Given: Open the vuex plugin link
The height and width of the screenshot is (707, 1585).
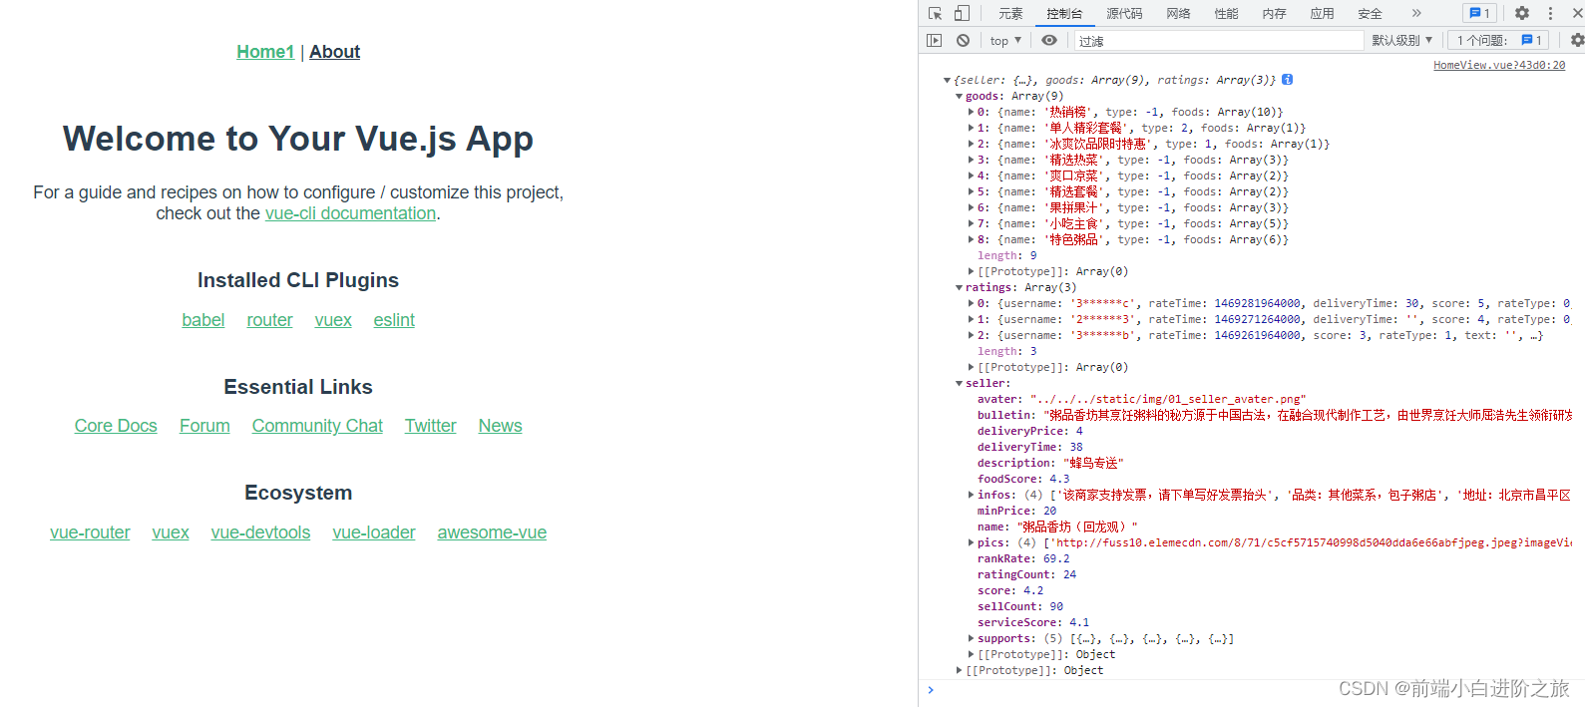Looking at the screenshot, I should coord(333,320).
